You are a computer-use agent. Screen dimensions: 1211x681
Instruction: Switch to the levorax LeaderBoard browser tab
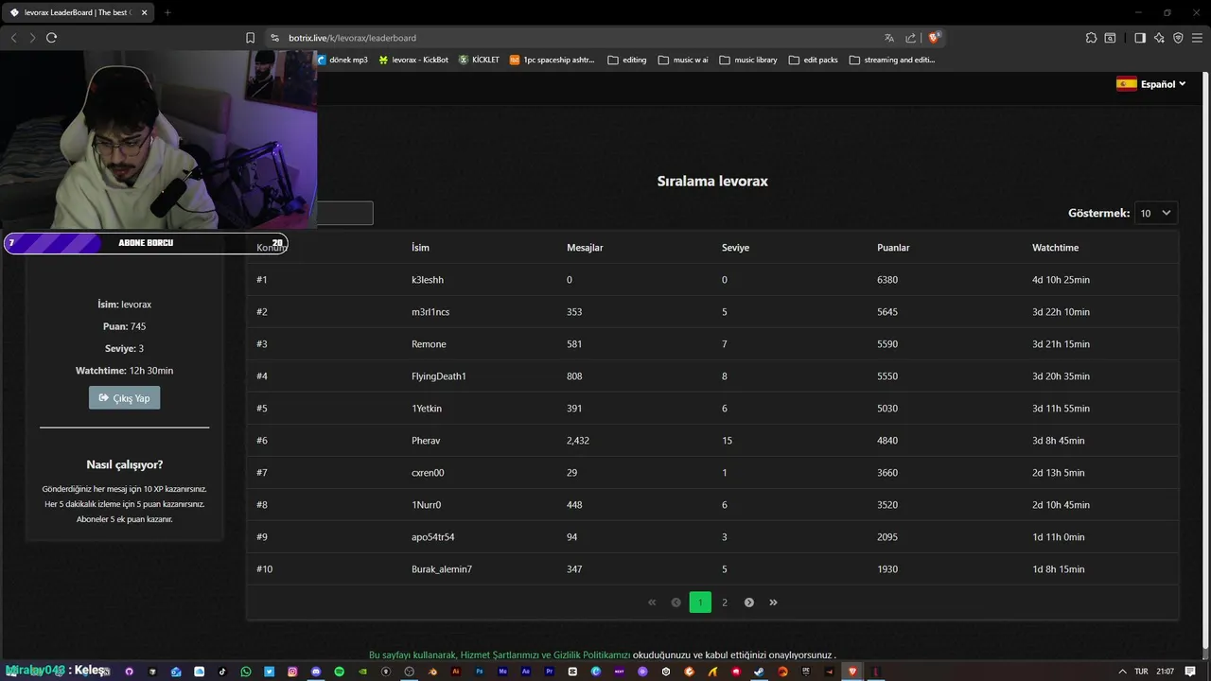click(78, 12)
